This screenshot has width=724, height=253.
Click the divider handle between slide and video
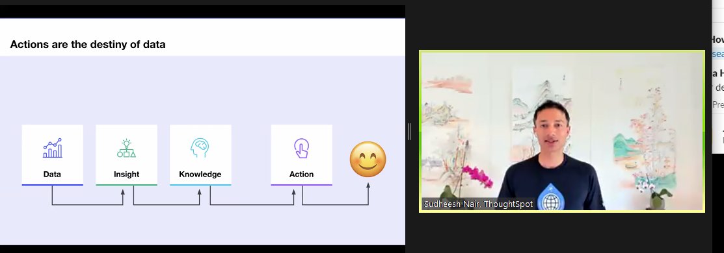409,132
